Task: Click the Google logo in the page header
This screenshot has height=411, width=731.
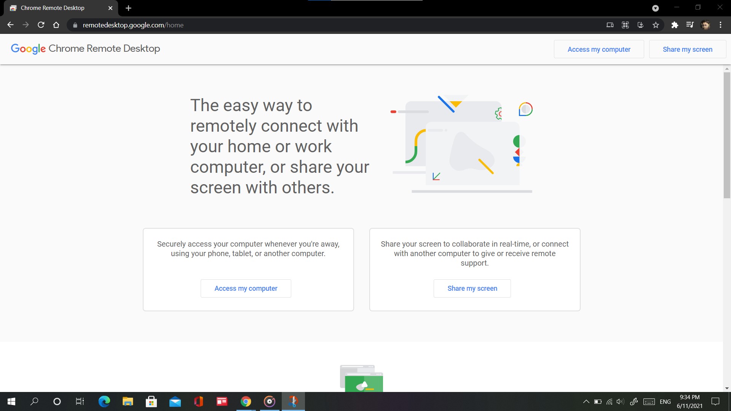Action: [x=28, y=49]
